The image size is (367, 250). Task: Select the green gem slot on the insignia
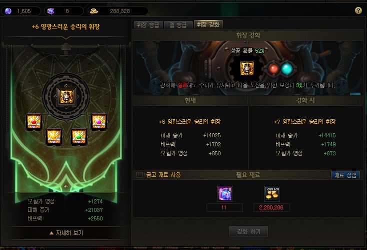[79, 136]
